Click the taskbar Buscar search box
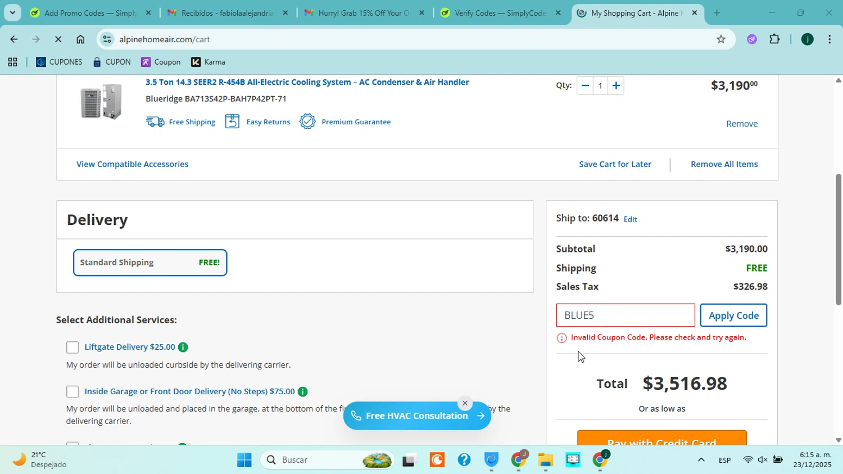This screenshot has width=843, height=474. [x=328, y=461]
